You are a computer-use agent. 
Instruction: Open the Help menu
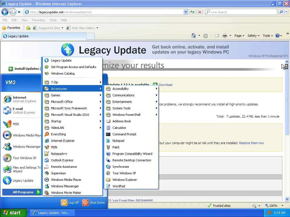tap(64, 20)
